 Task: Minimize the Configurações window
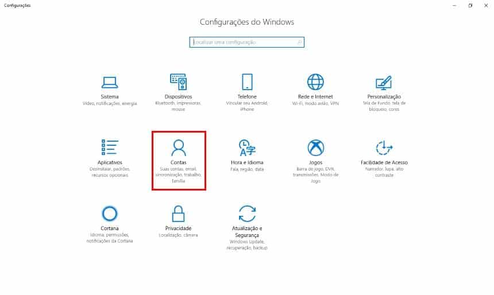(454, 5)
